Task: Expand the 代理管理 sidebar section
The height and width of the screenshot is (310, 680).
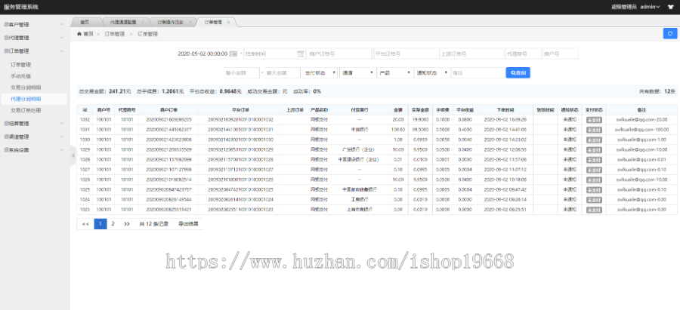Action: [62, 38]
